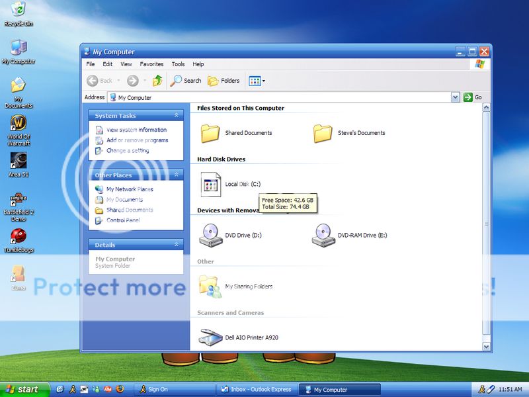Open the Views dropdown button

point(257,81)
